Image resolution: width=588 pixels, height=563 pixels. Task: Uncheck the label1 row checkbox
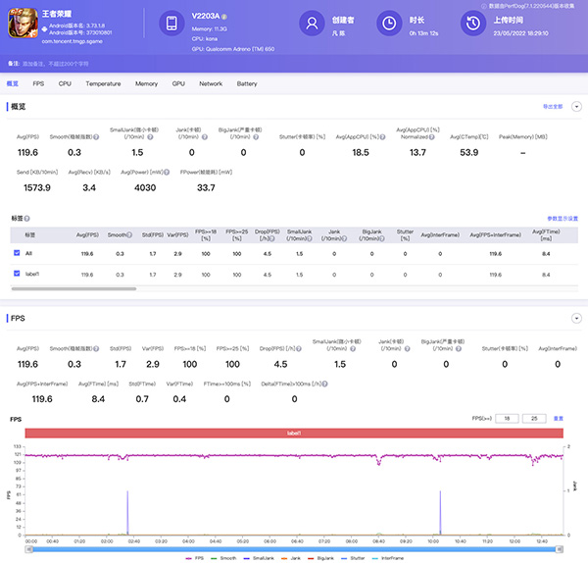(x=17, y=274)
